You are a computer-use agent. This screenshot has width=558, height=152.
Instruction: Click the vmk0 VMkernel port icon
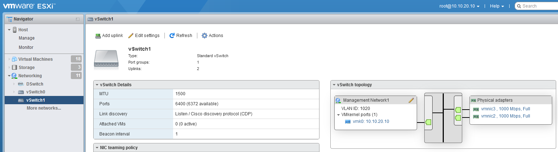(x=348, y=121)
